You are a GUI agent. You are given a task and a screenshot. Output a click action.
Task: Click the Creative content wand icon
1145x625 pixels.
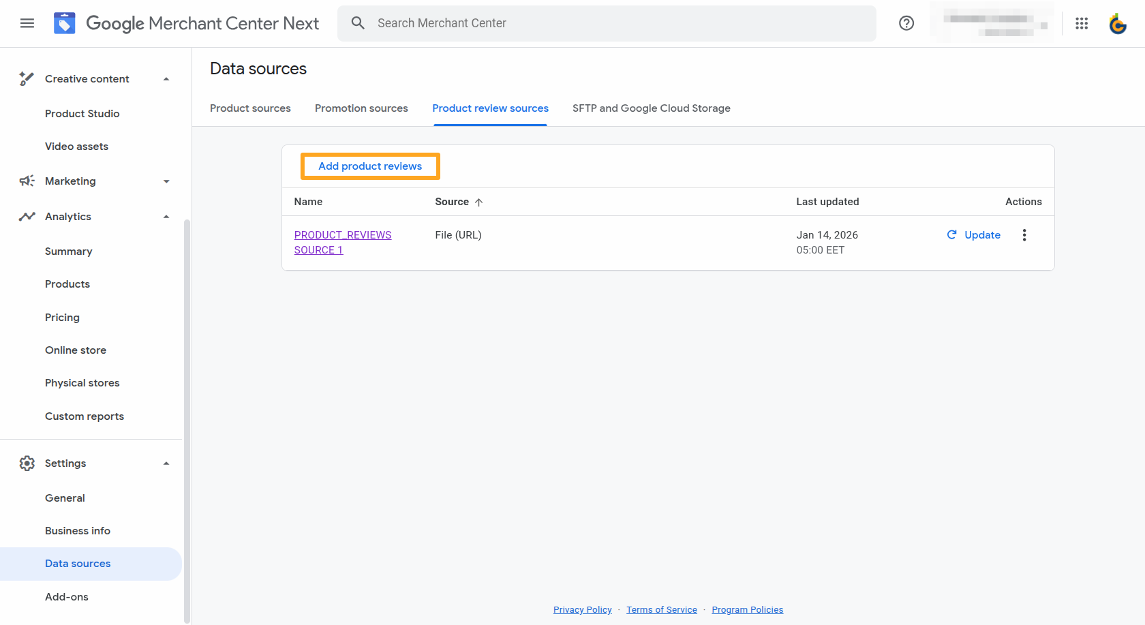[26, 78]
